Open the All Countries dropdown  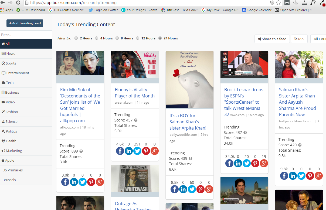(x=318, y=39)
